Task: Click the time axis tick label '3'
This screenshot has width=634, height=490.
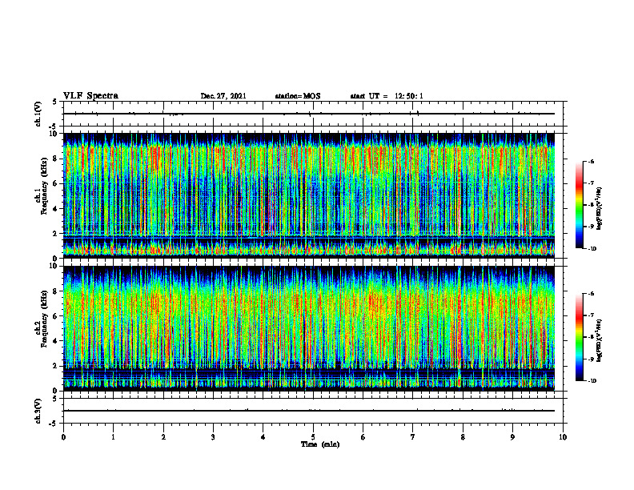Action: coord(213,437)
